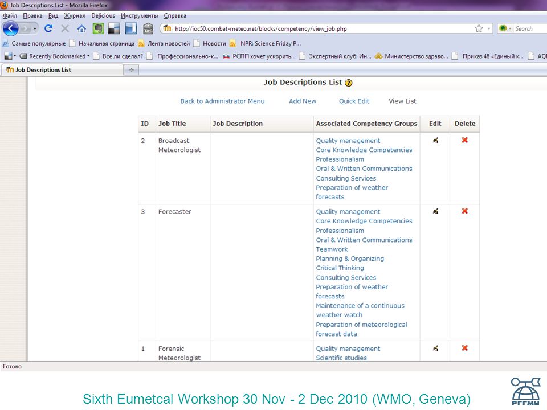
Task: Select the Job Descriptions List tab
Action: (63, 69)
